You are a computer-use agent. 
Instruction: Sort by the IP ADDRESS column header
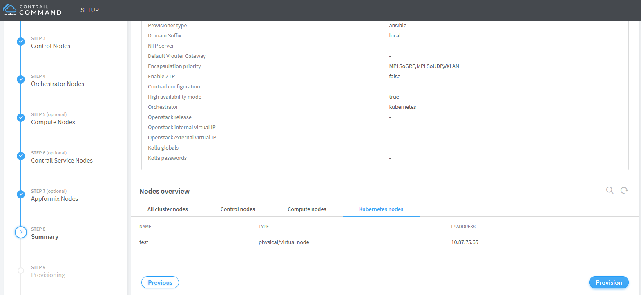click(463, 227)
